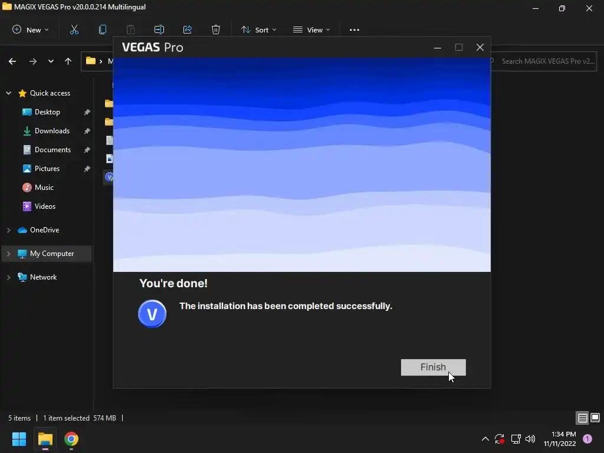Go back with the left arrow
This screenshot has height=453, width=604.
coord(12,61)
